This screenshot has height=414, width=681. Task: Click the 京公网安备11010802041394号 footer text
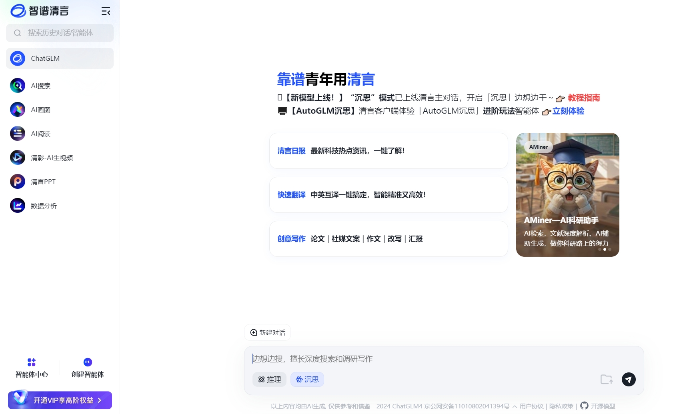[x=467, y=406]
